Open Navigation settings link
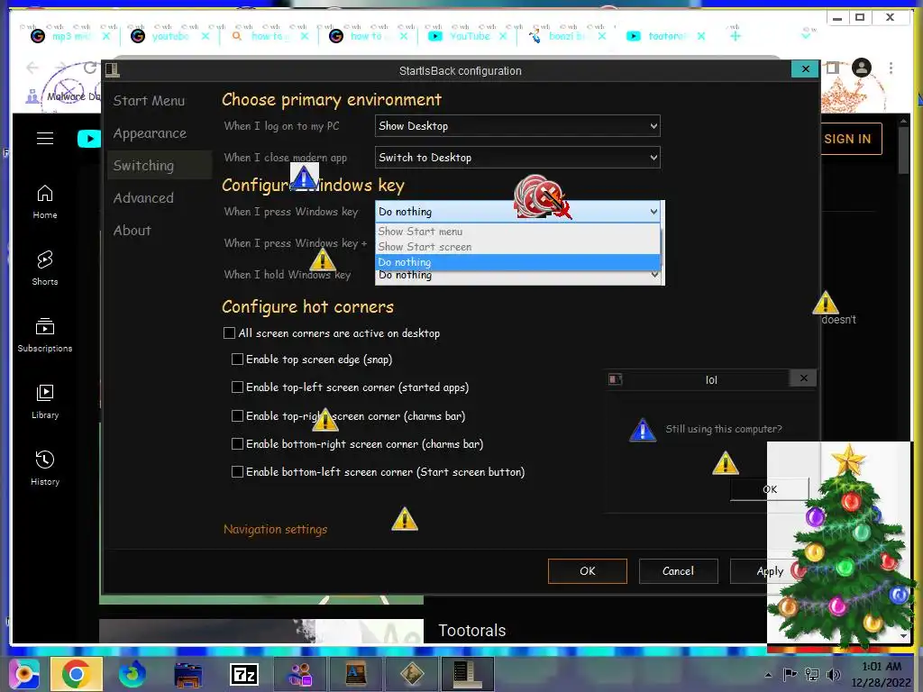This screenshot has width=923, height=692. point(276,529)
